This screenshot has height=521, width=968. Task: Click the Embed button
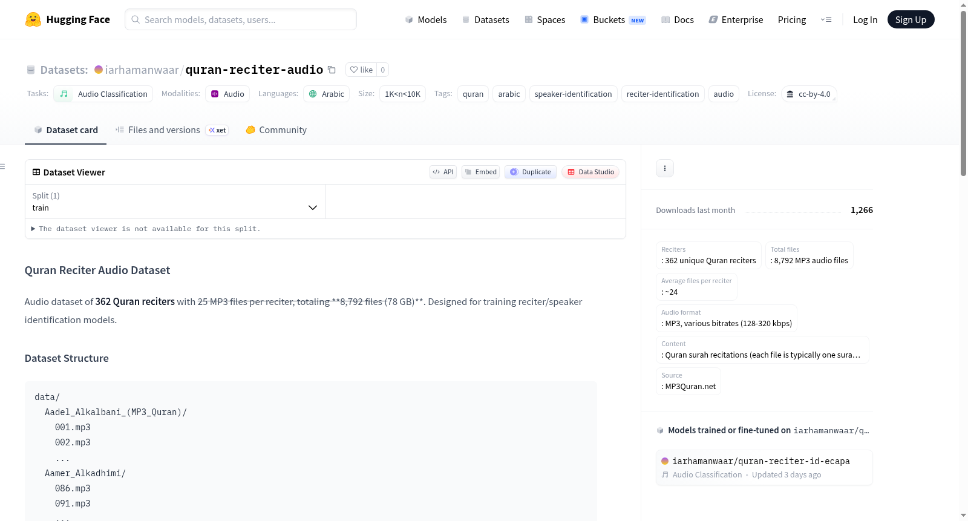click(481, 172)
